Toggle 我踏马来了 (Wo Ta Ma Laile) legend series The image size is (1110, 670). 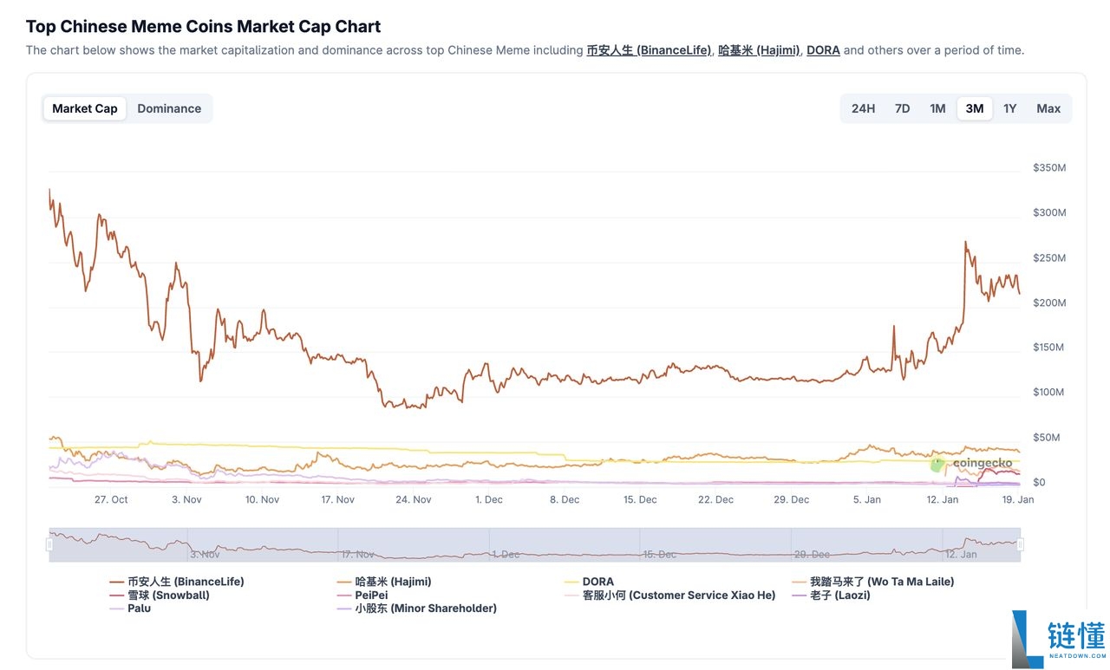click(872, 582)
